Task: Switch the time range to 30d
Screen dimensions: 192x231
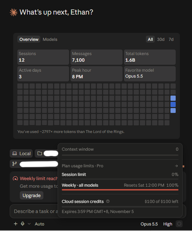Action: (161, 39)
